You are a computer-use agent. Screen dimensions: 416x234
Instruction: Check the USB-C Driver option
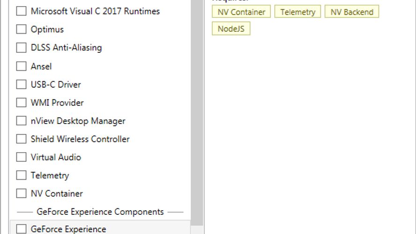[x=21, y=84]
